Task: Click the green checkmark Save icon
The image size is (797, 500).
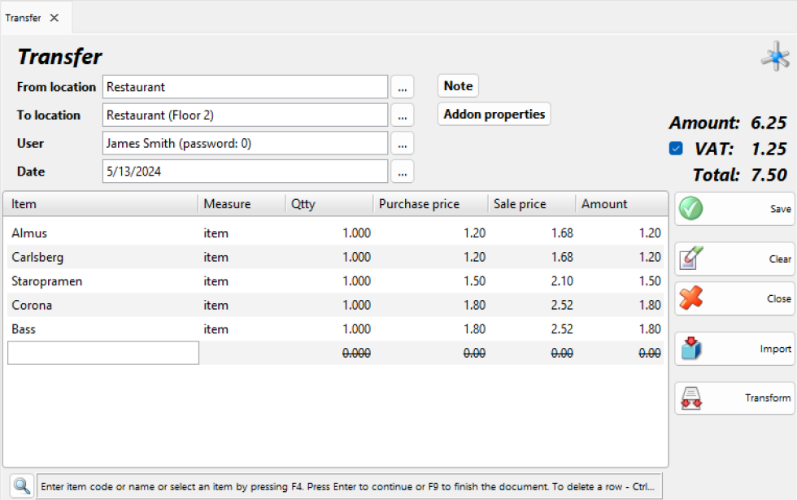Action: point(690,208)
